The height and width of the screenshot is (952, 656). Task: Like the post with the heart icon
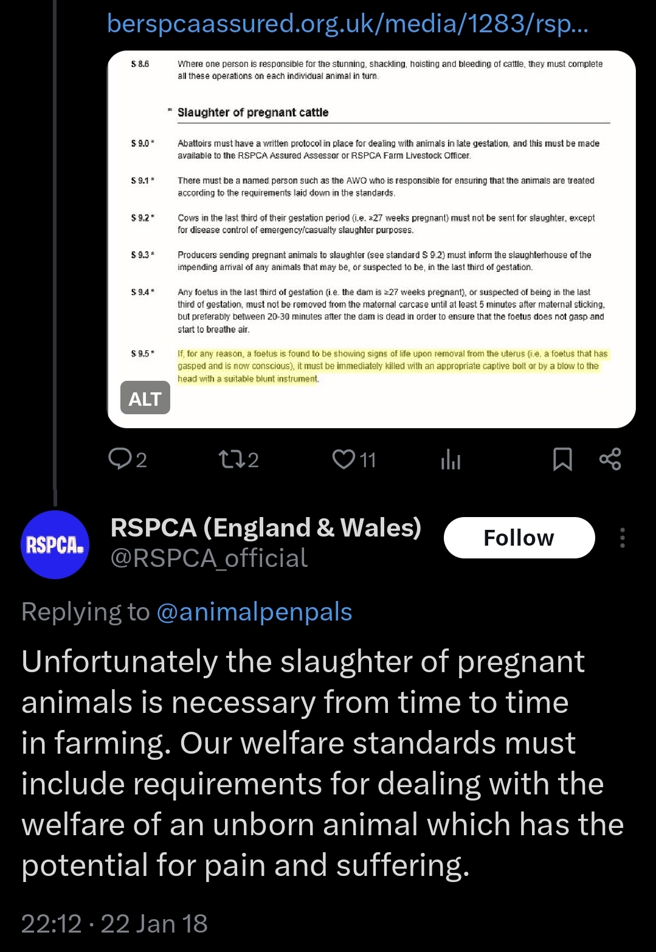click(344, 459)
